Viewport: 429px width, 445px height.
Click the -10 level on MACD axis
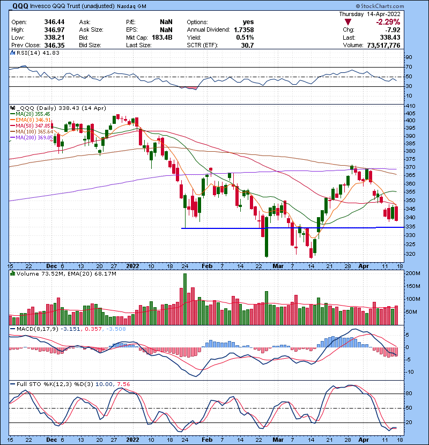click(x=410, y=372)
